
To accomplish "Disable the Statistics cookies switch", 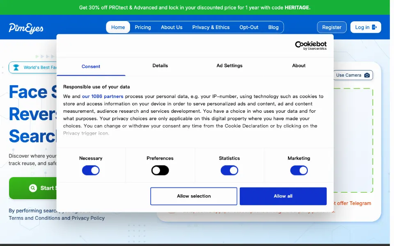I will tap(229, 171).
